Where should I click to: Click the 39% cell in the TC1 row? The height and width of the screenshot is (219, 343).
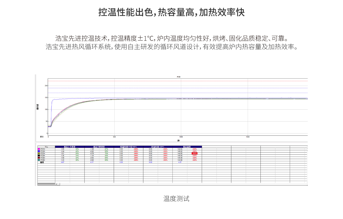[x=77, y=149]
